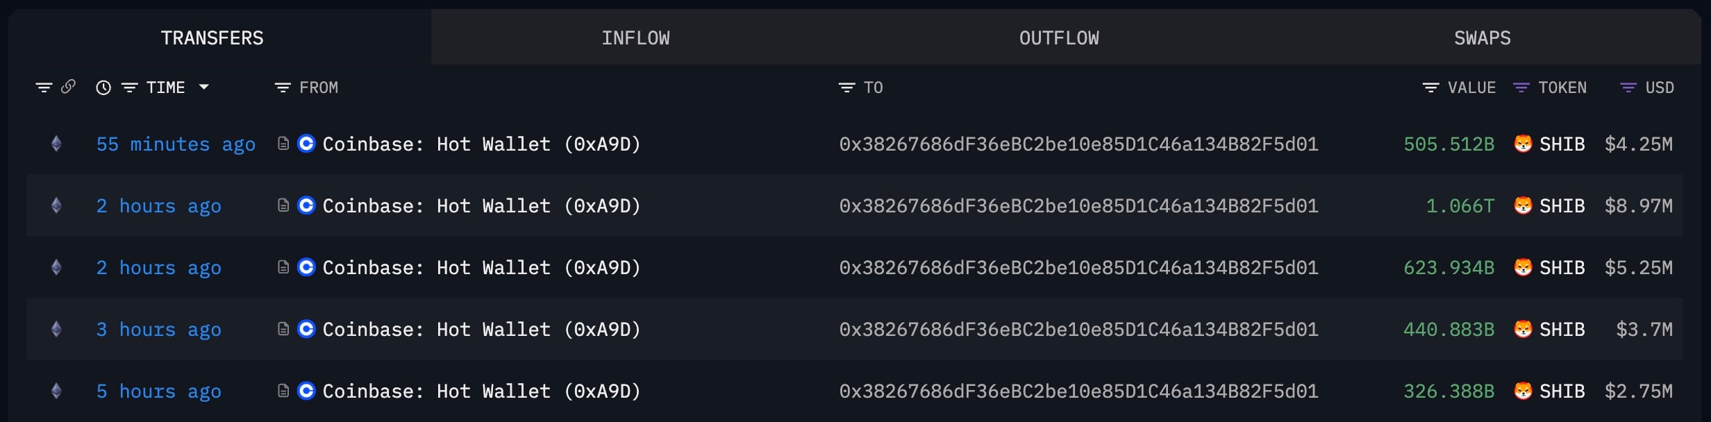Open the "5 hours ago" transaction link

click(158, 391)
